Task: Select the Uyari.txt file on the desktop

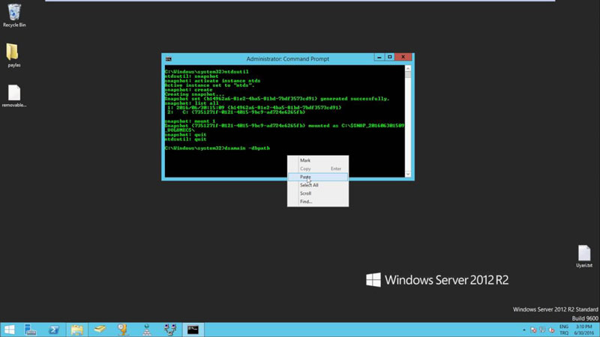Action: tap(584, 256)
